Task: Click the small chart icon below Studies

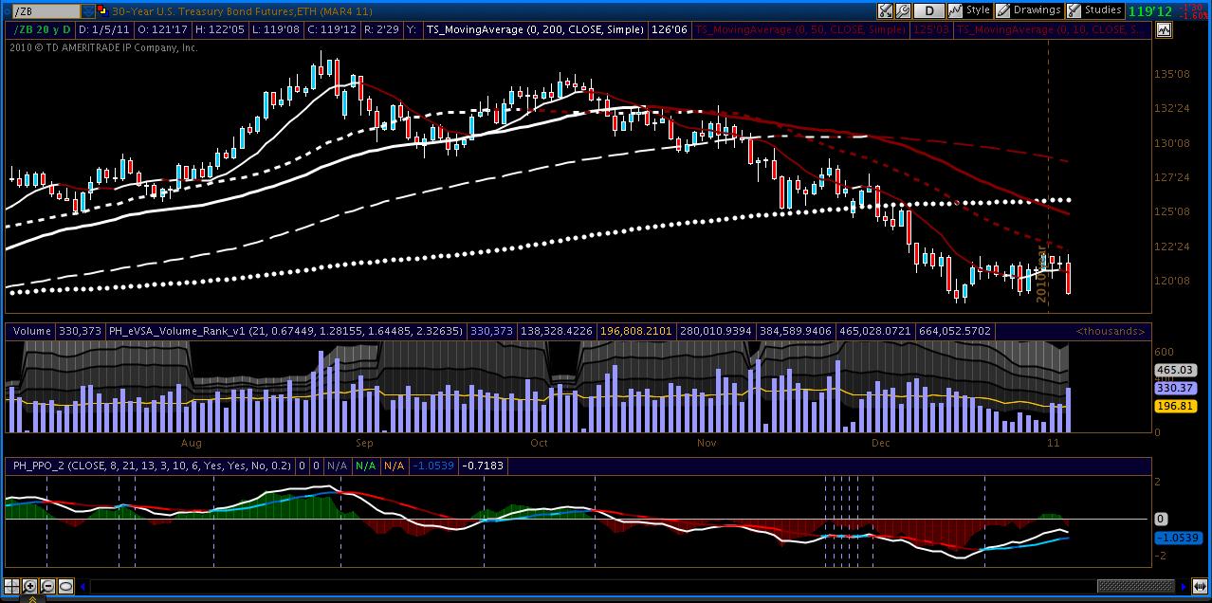Action: click(1164, 29)
